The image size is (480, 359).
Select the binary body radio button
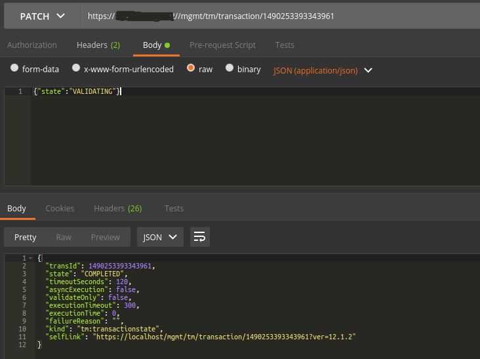pos(230,68)
